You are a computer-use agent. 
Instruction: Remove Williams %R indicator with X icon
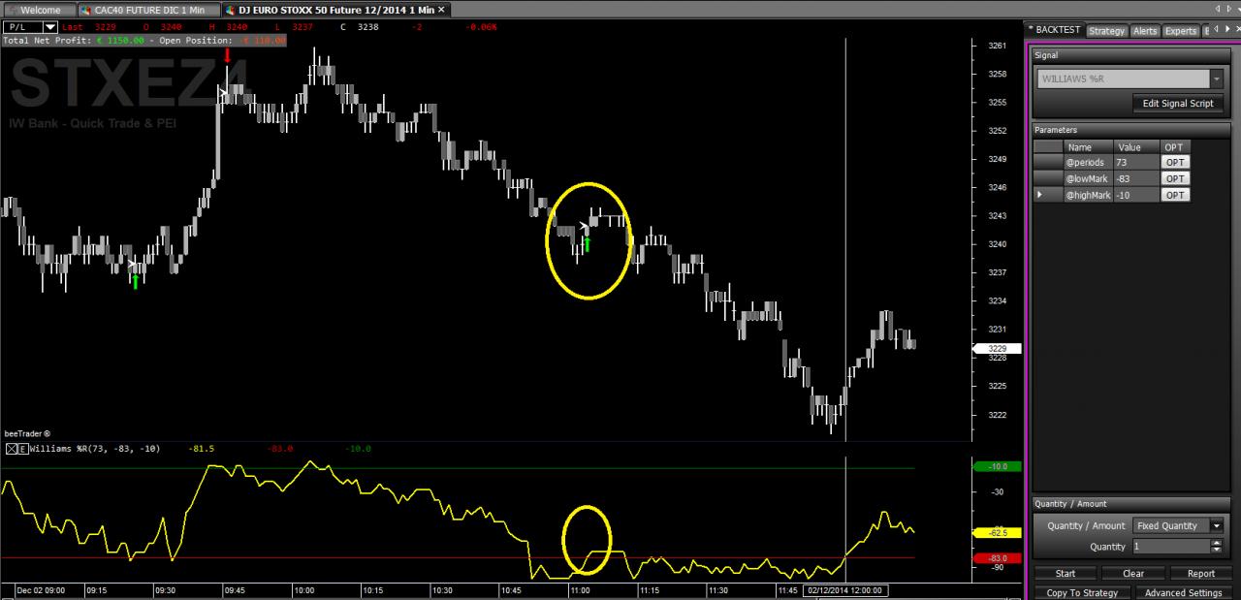12,449
